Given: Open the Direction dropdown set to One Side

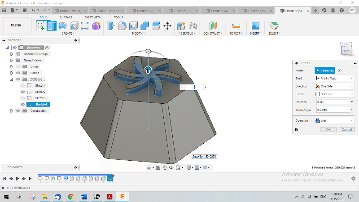Looking at the screenshot, I should tap(334, 86).
